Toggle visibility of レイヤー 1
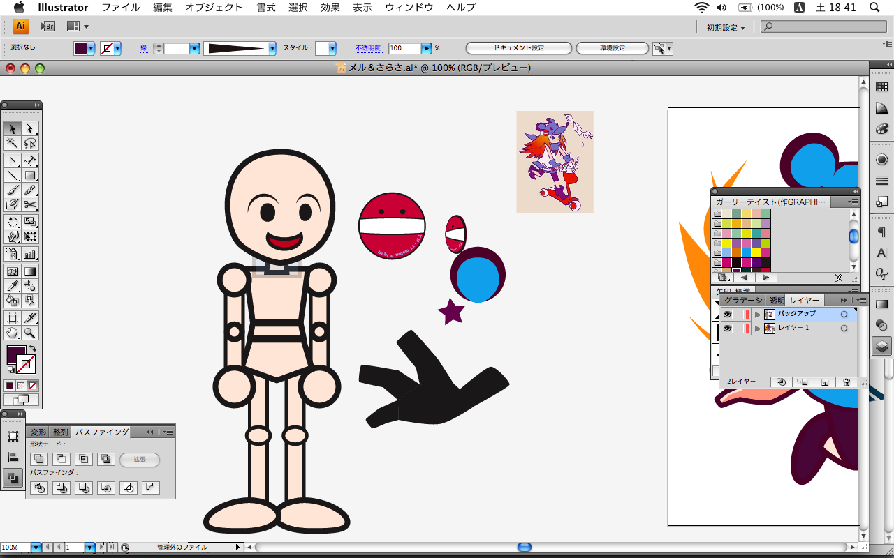Screen dimensions: 894x558 point(727,328)
